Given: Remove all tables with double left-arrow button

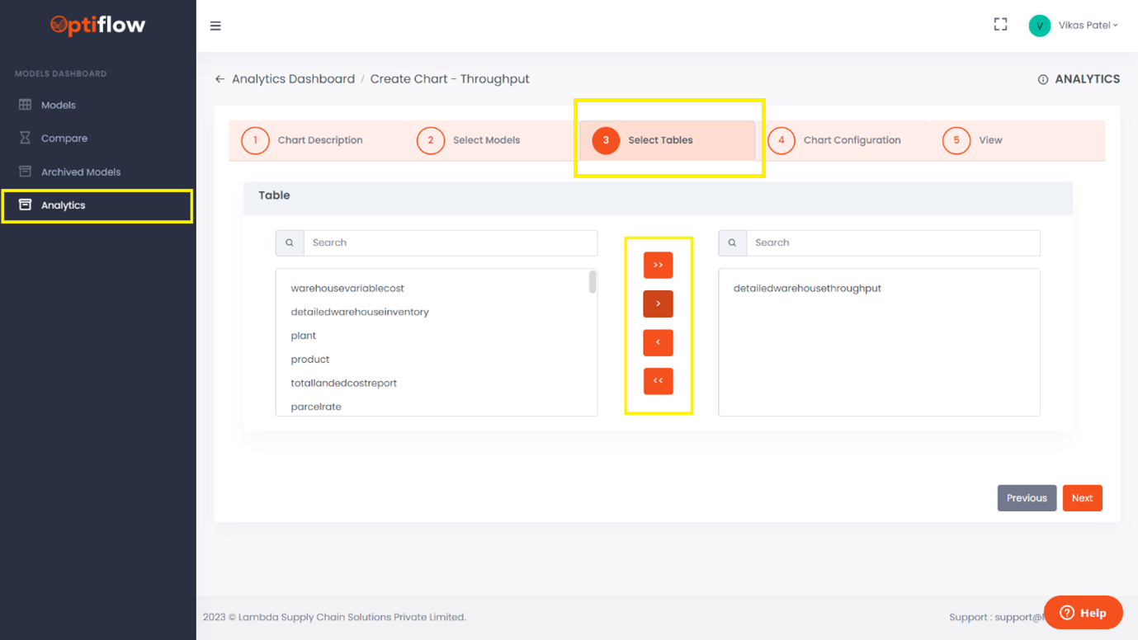Looking at the screenshot, I should pyautogui.click(x=658, y=381).
